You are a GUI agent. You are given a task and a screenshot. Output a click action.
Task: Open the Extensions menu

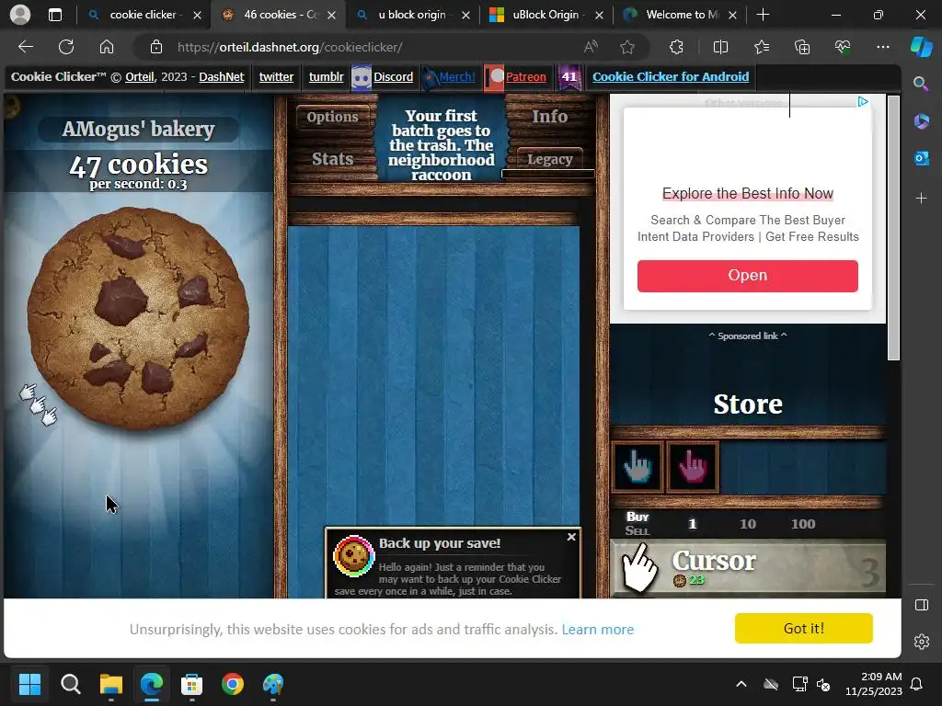click(676, 47)
